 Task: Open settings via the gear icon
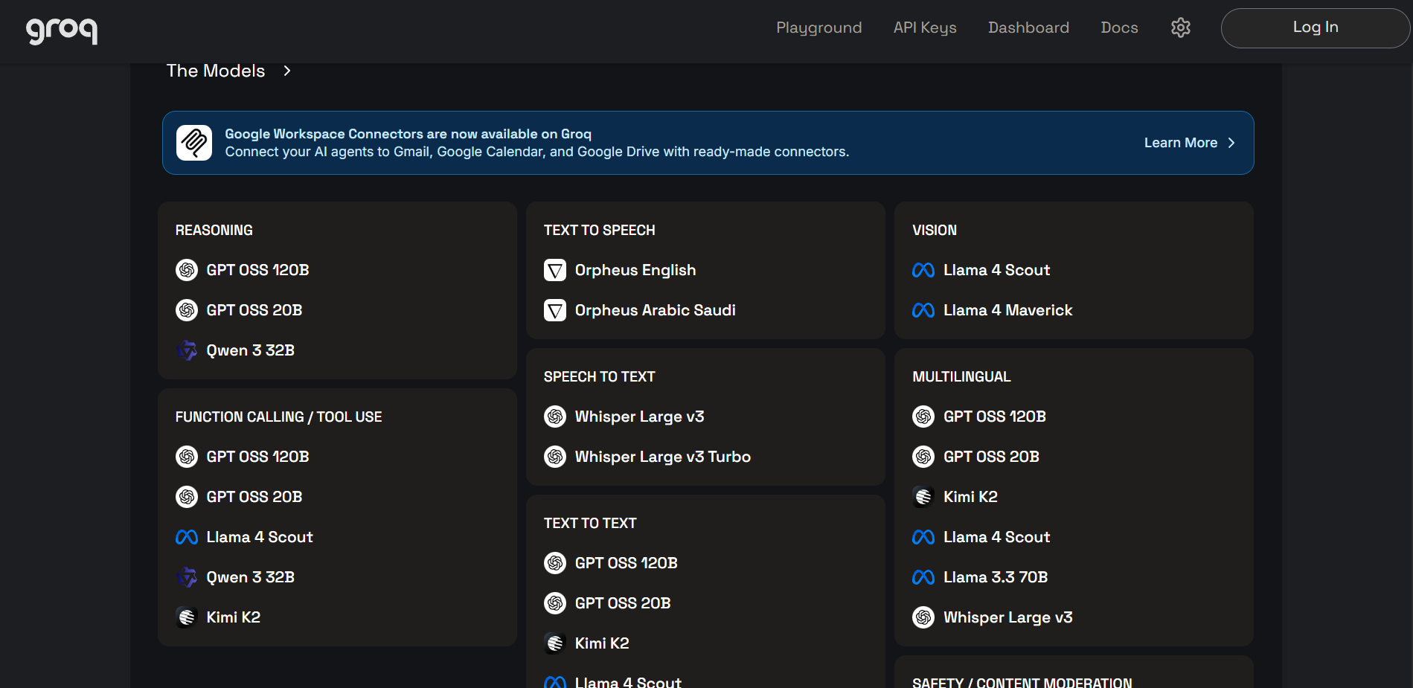pos(1180,28)
